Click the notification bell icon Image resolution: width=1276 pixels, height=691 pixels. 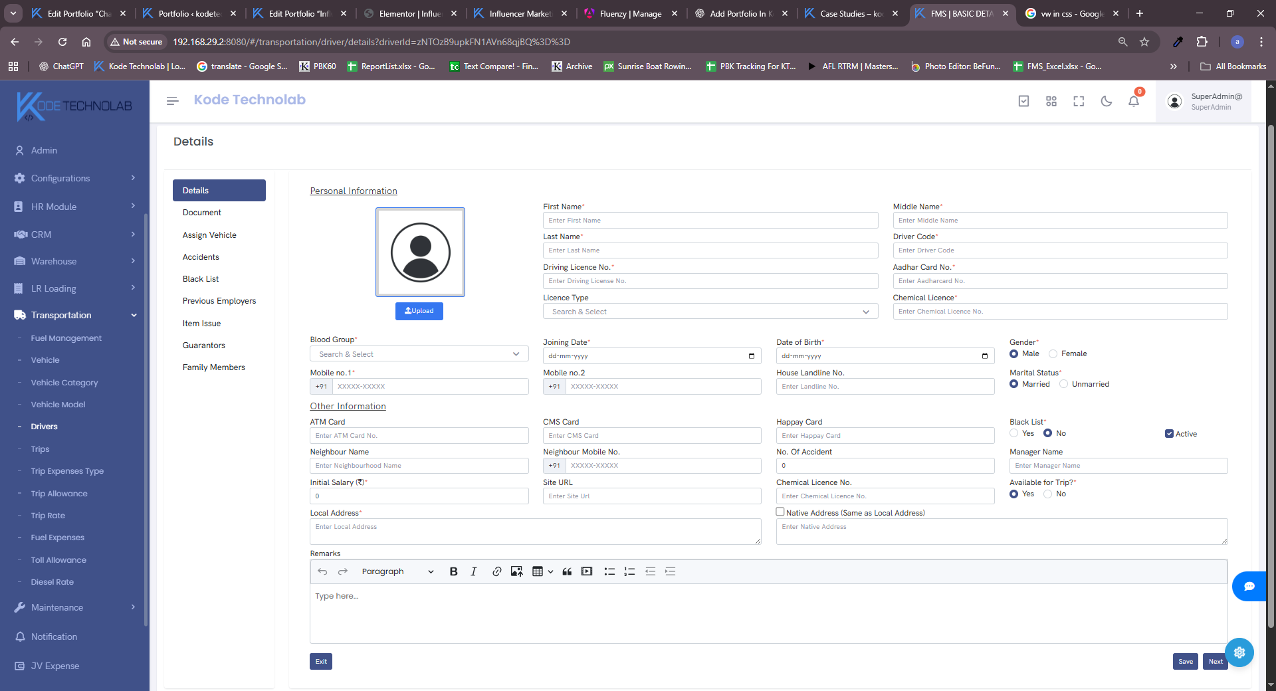coord(1134,101)
